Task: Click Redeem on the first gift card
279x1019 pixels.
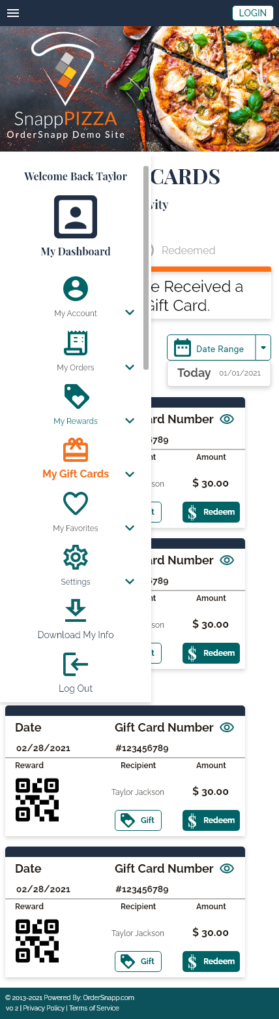Action: point(211,512)
